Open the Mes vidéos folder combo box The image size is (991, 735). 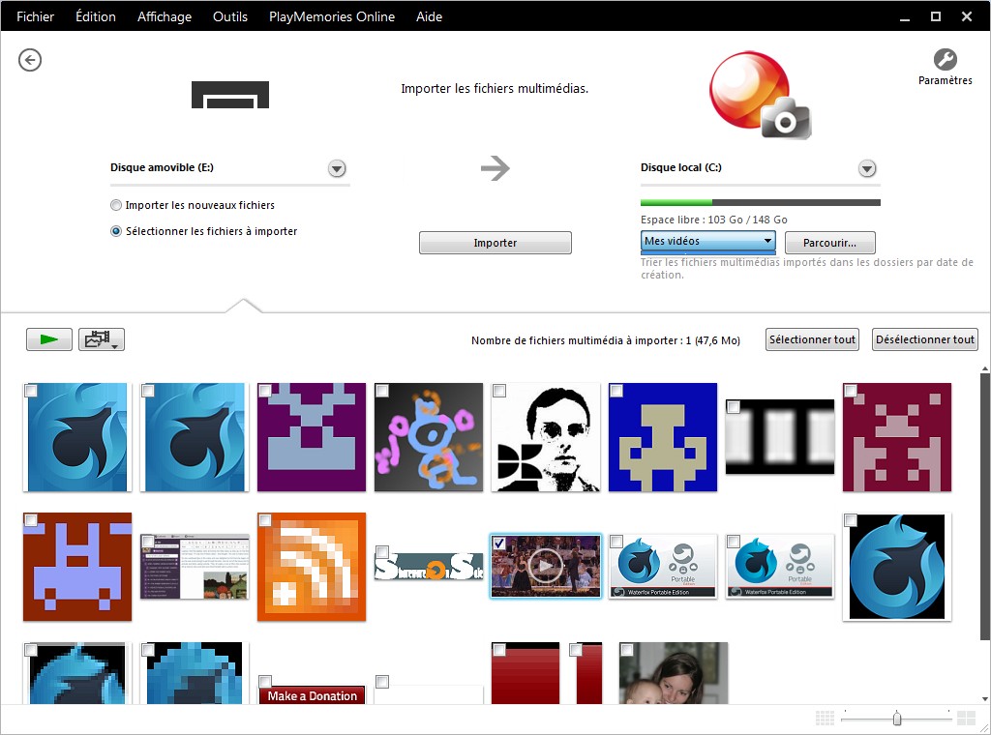click(707, 241)
